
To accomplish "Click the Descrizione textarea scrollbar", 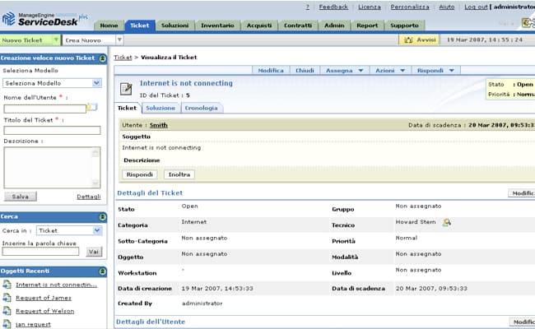I will click(95, 168).
